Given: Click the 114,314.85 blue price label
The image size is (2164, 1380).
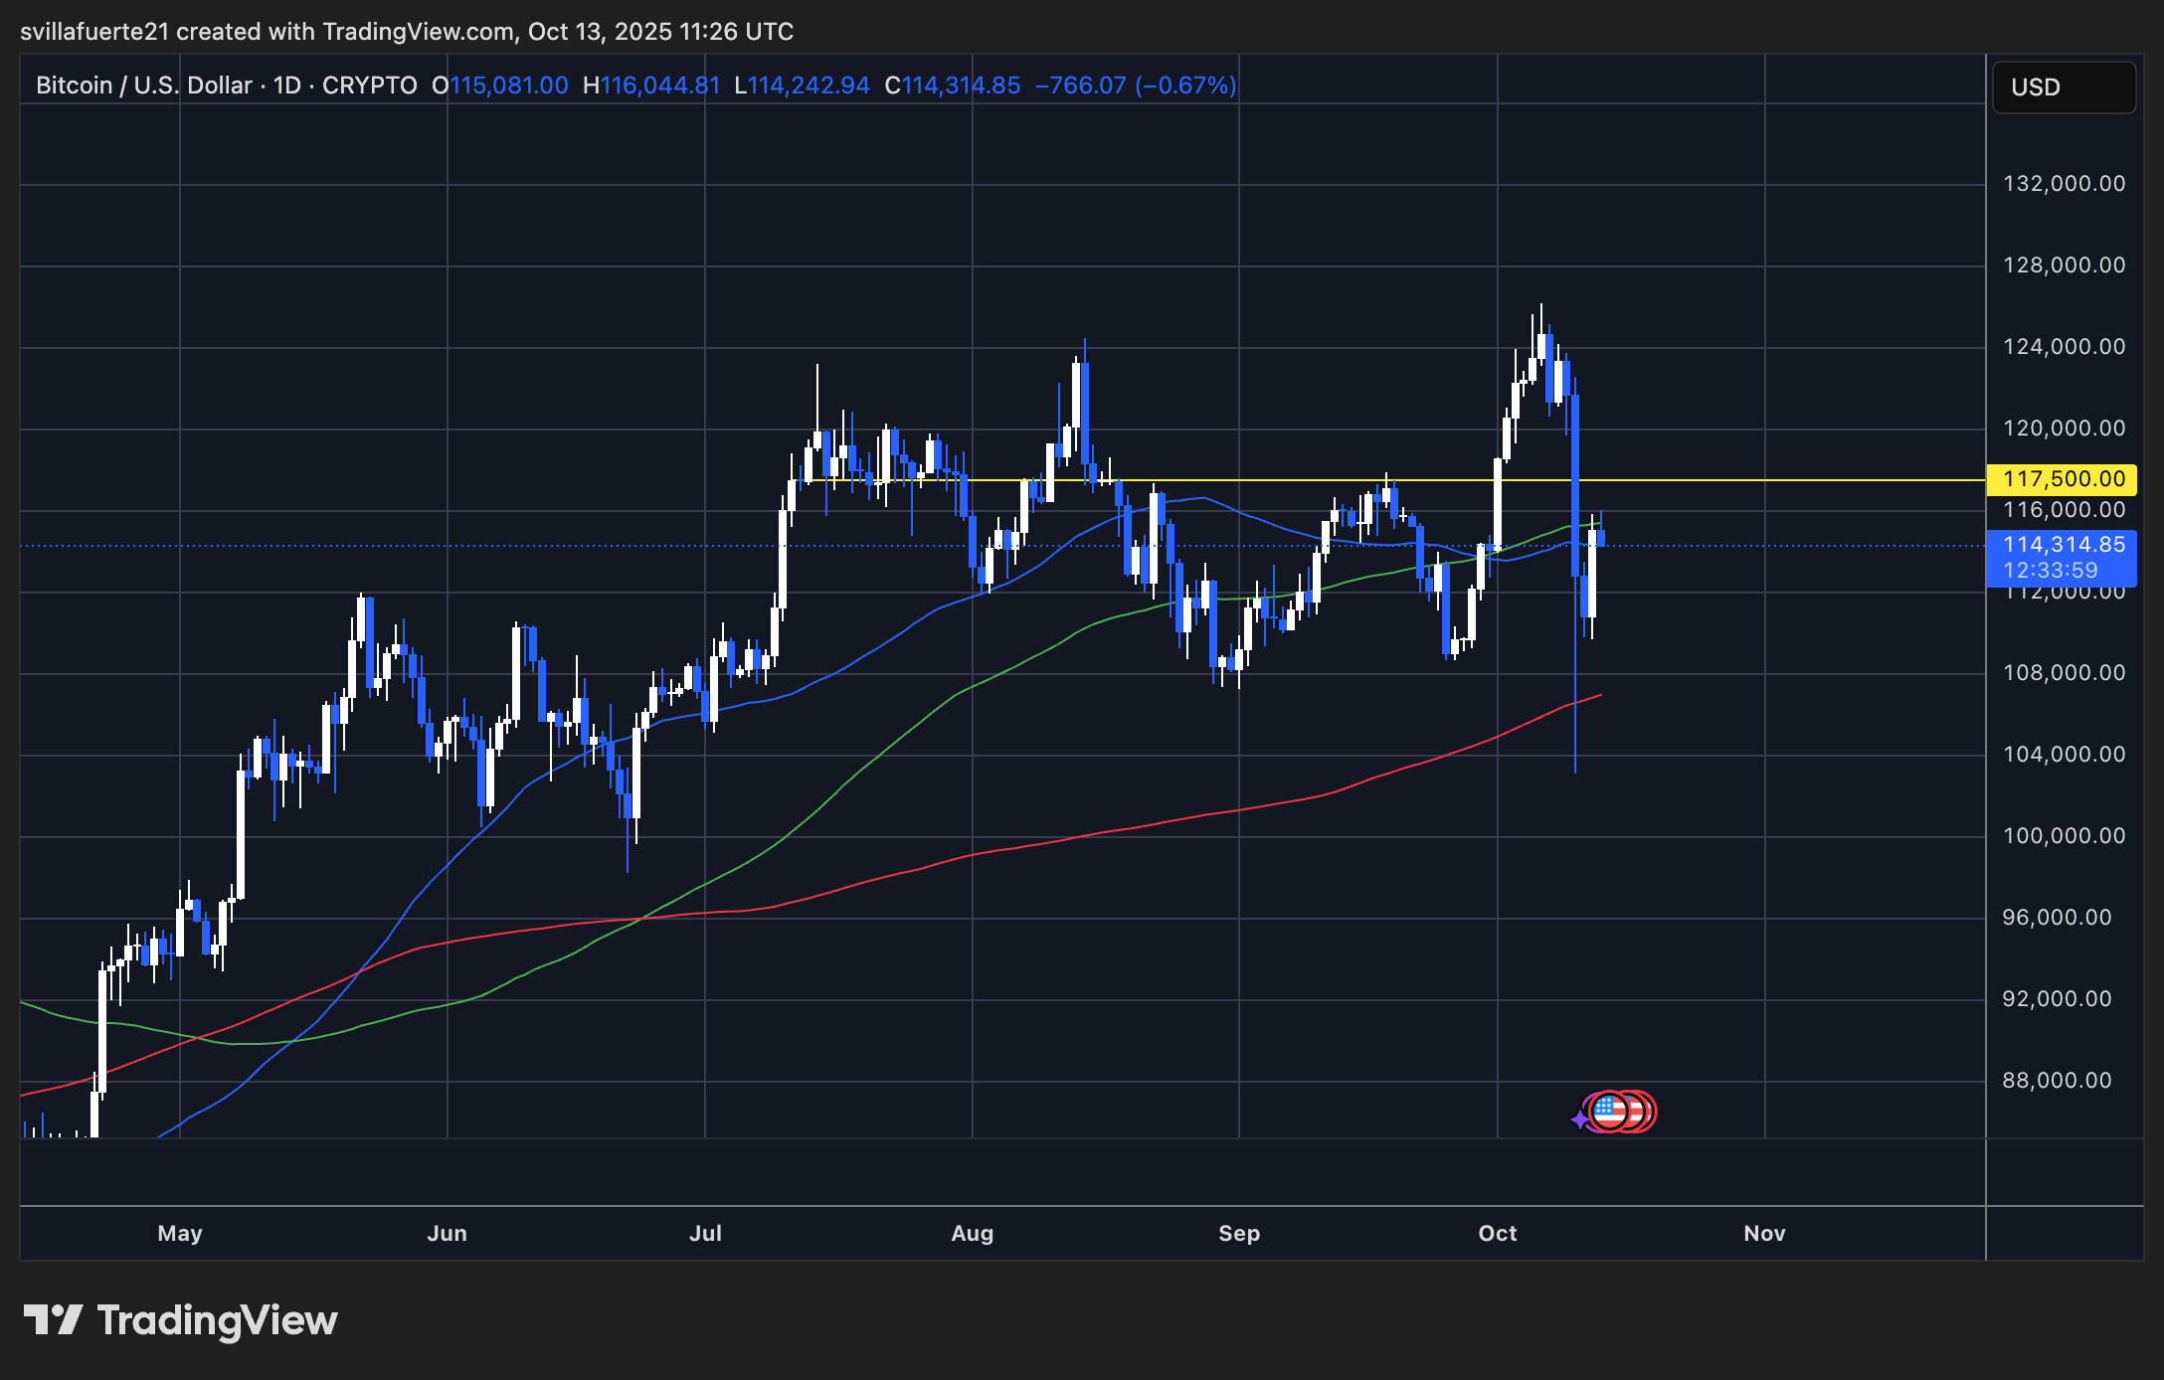Looking at the screenshot, I should (2063, 545).
